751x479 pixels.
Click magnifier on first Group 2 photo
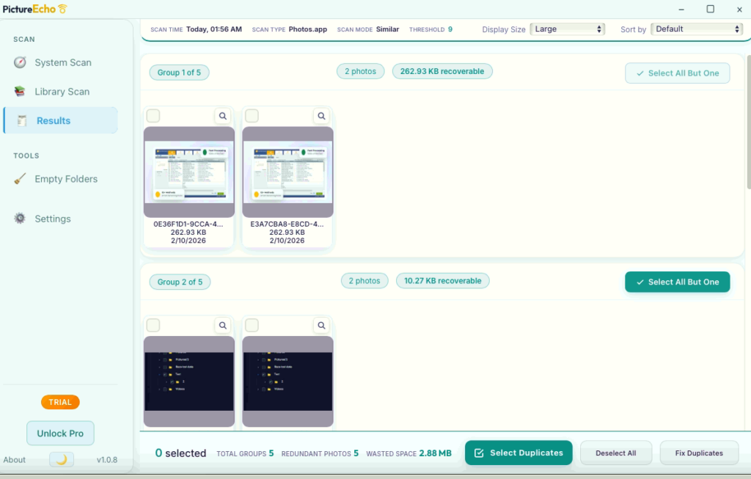coord(223,325)
